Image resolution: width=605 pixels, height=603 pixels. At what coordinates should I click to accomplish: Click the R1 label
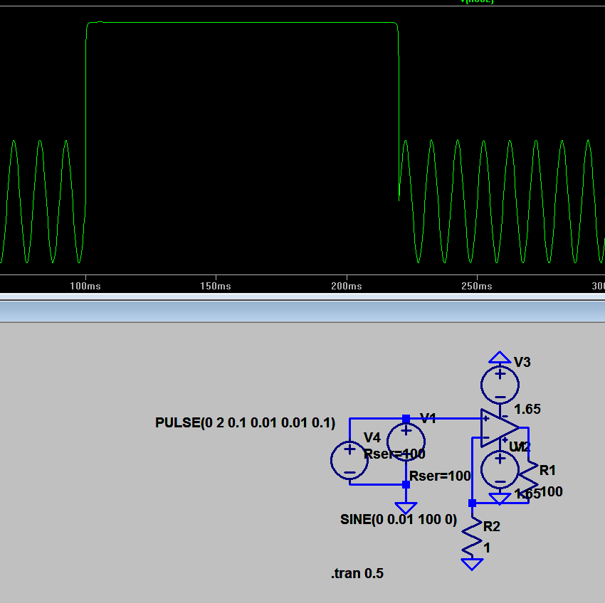[547, 470]
